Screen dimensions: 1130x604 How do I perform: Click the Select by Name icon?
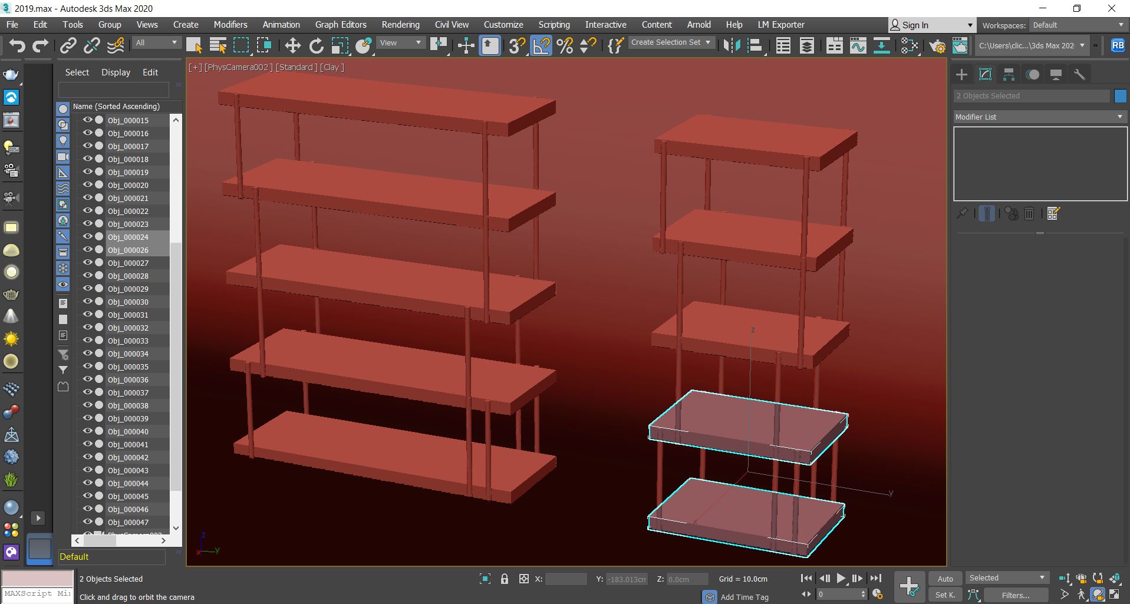[218, 45]
